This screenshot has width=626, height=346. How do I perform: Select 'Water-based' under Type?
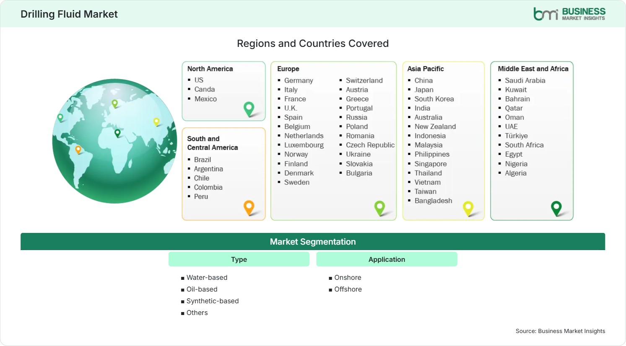(207, 277)
